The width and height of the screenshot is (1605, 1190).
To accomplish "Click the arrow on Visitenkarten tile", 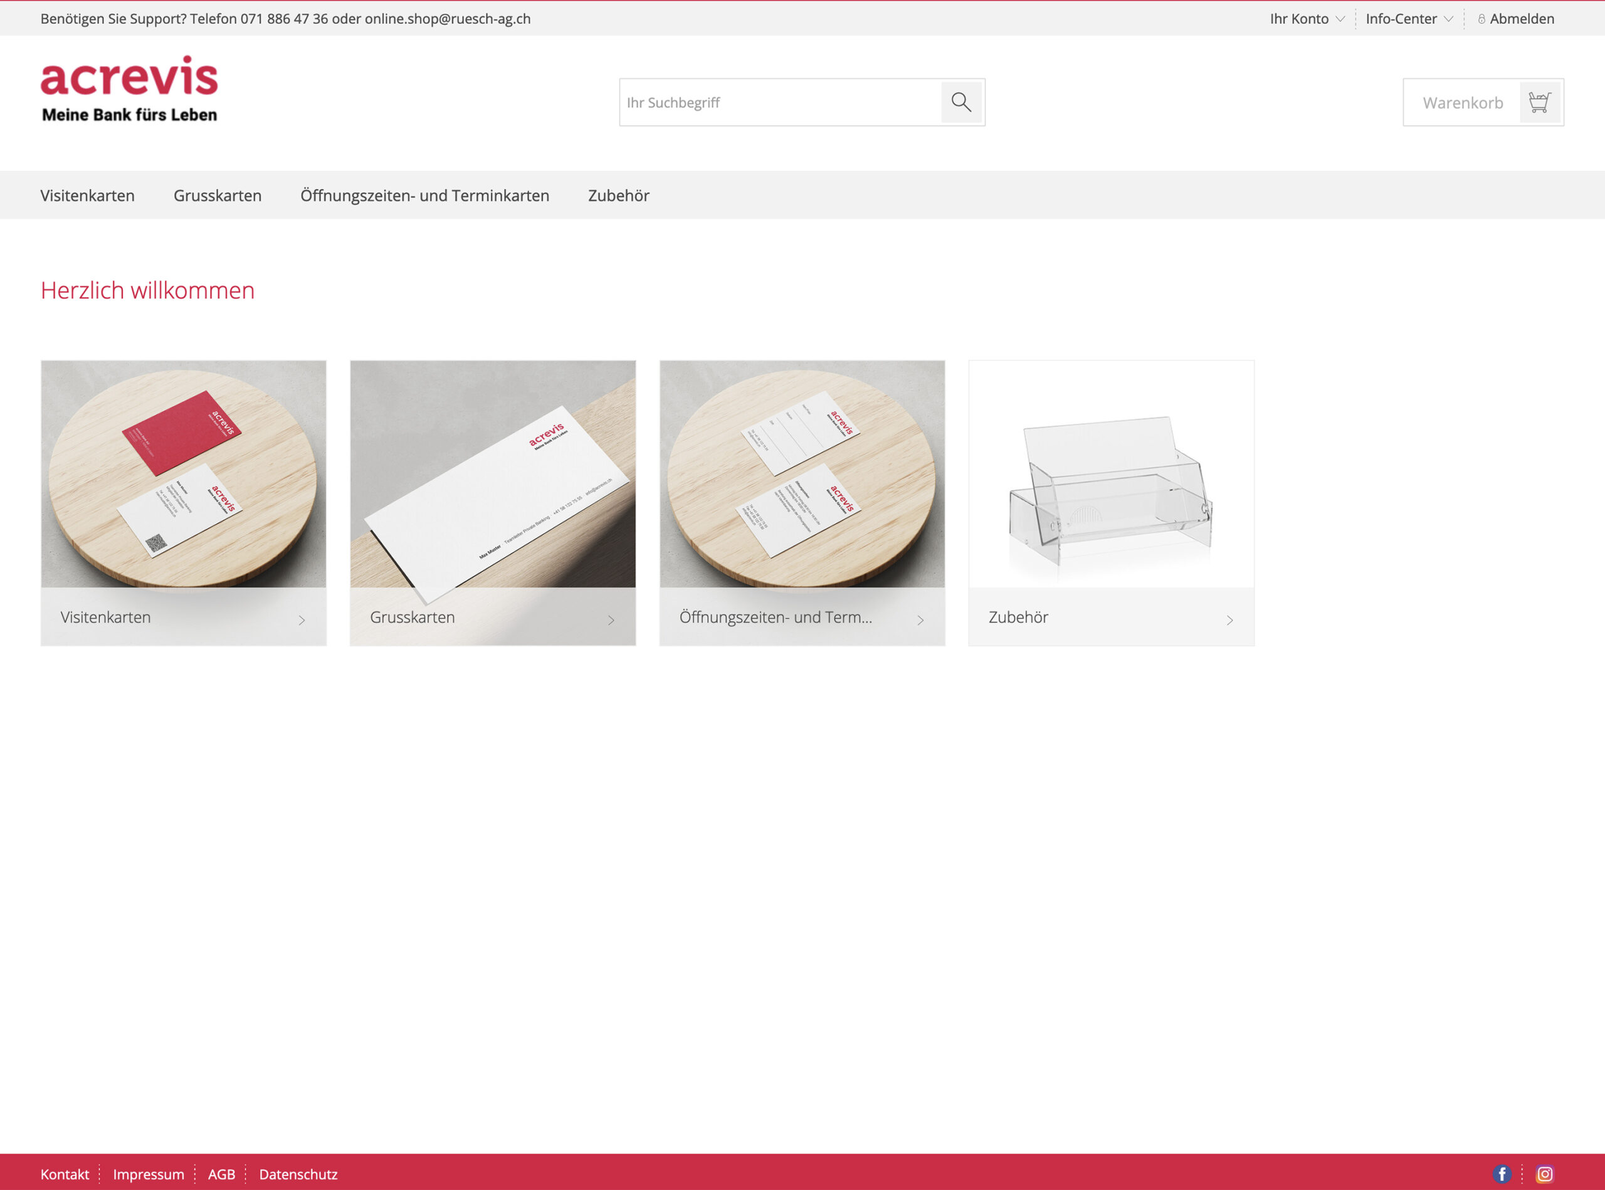I will (x=302, y=619).
